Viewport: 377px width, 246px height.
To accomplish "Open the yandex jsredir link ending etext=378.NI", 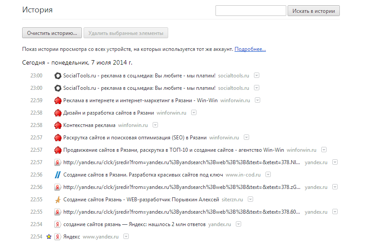I will click(x=181, y=162).
